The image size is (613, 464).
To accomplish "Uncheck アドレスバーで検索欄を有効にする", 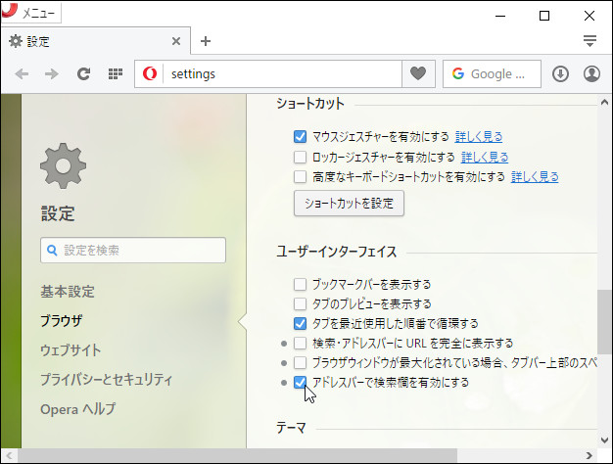I will coord(300,383).
